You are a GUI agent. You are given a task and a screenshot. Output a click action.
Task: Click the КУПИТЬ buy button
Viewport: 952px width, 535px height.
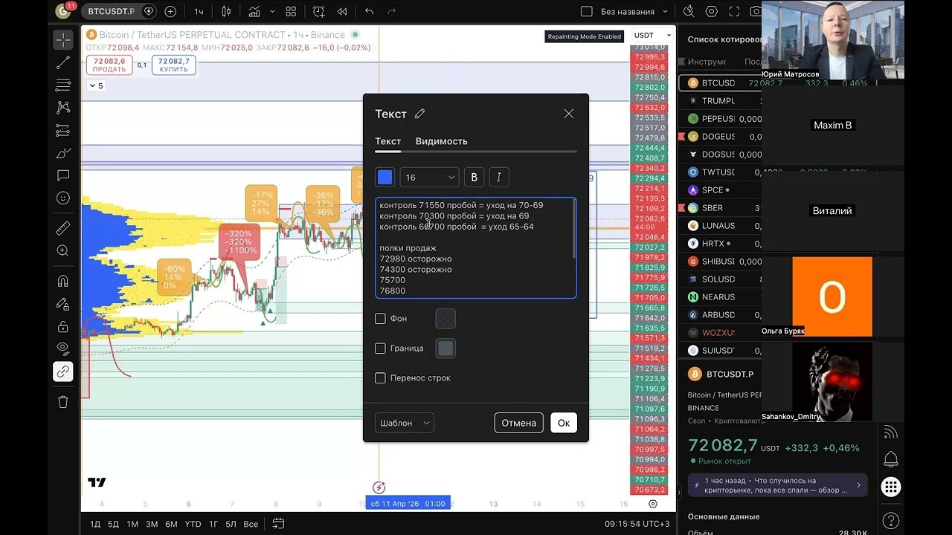(174, 65)
